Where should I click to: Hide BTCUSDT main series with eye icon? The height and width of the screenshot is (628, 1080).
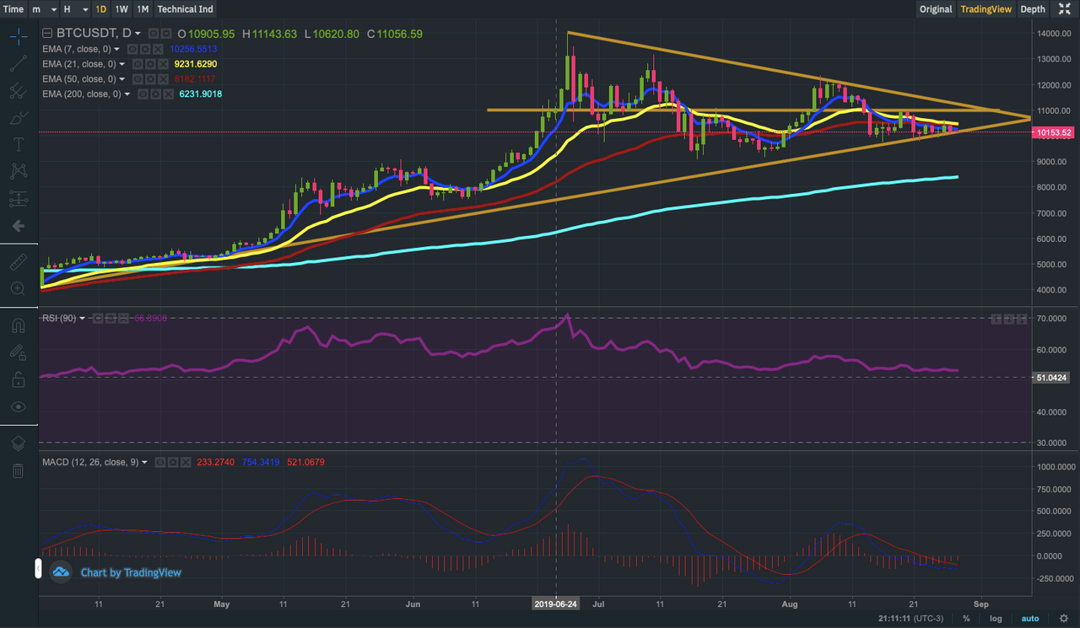click(x=153, y=33)
